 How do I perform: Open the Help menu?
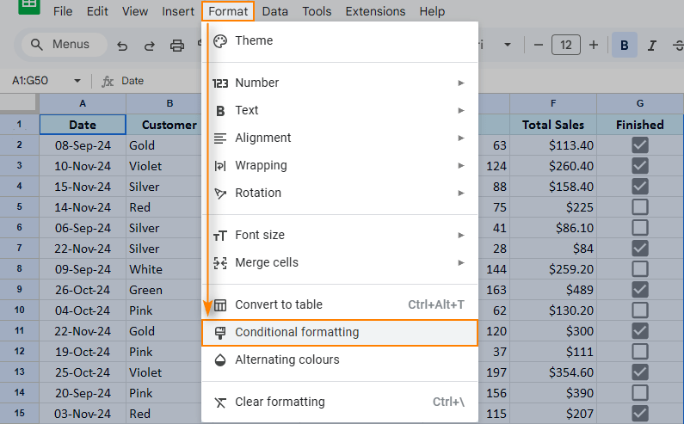click(432, 11)
